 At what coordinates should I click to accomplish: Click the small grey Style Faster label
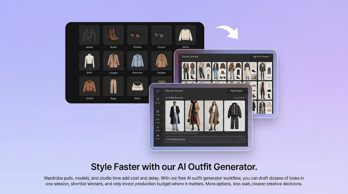click(x=240, y=98)
